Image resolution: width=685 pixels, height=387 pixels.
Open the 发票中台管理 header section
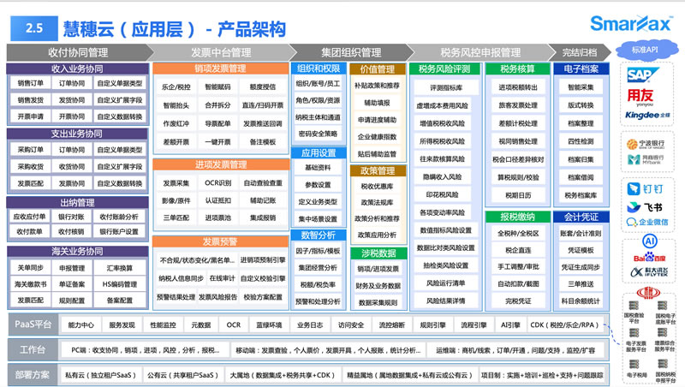pos(221,52)
